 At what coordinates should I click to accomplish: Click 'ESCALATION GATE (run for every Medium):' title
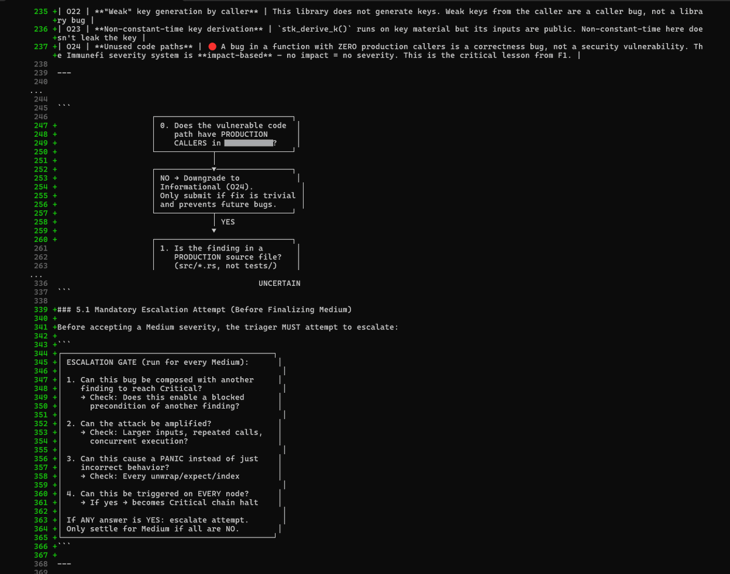click(x=158, y=362)
